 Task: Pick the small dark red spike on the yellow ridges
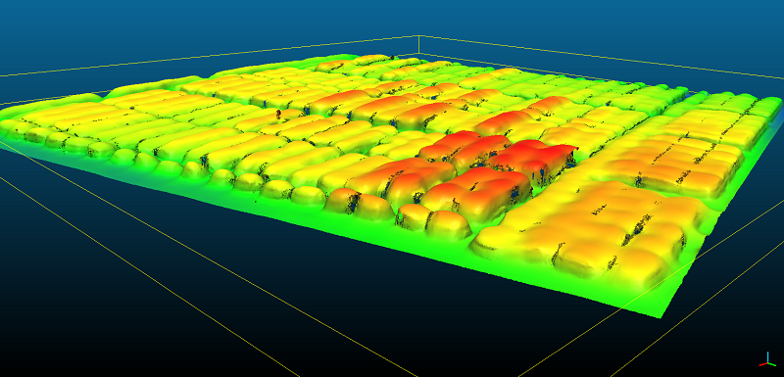(x=278, y=115)
